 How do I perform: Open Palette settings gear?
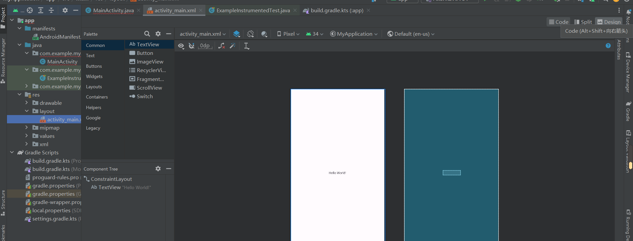(158, 34)
